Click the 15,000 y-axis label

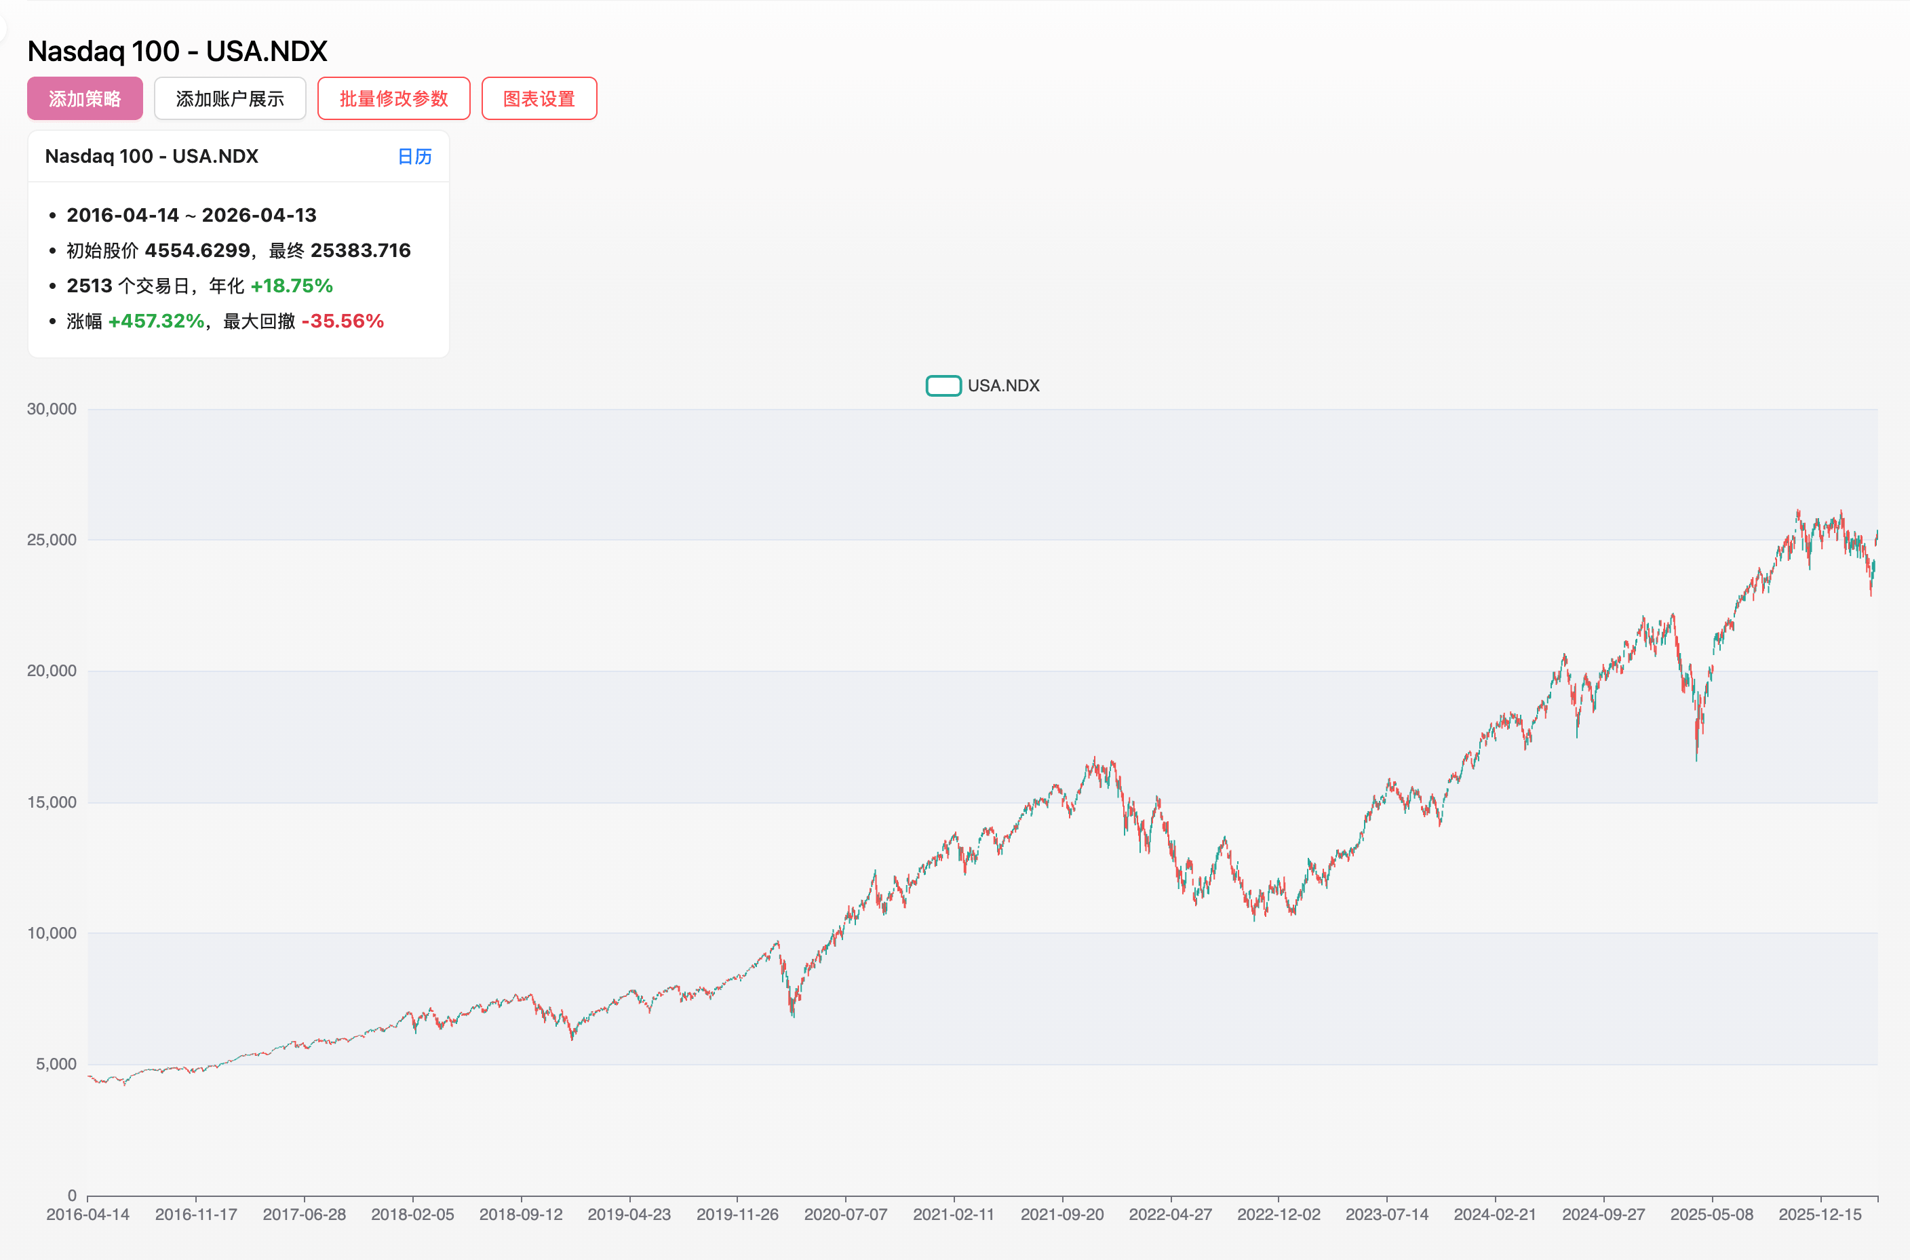pos(52,802)
